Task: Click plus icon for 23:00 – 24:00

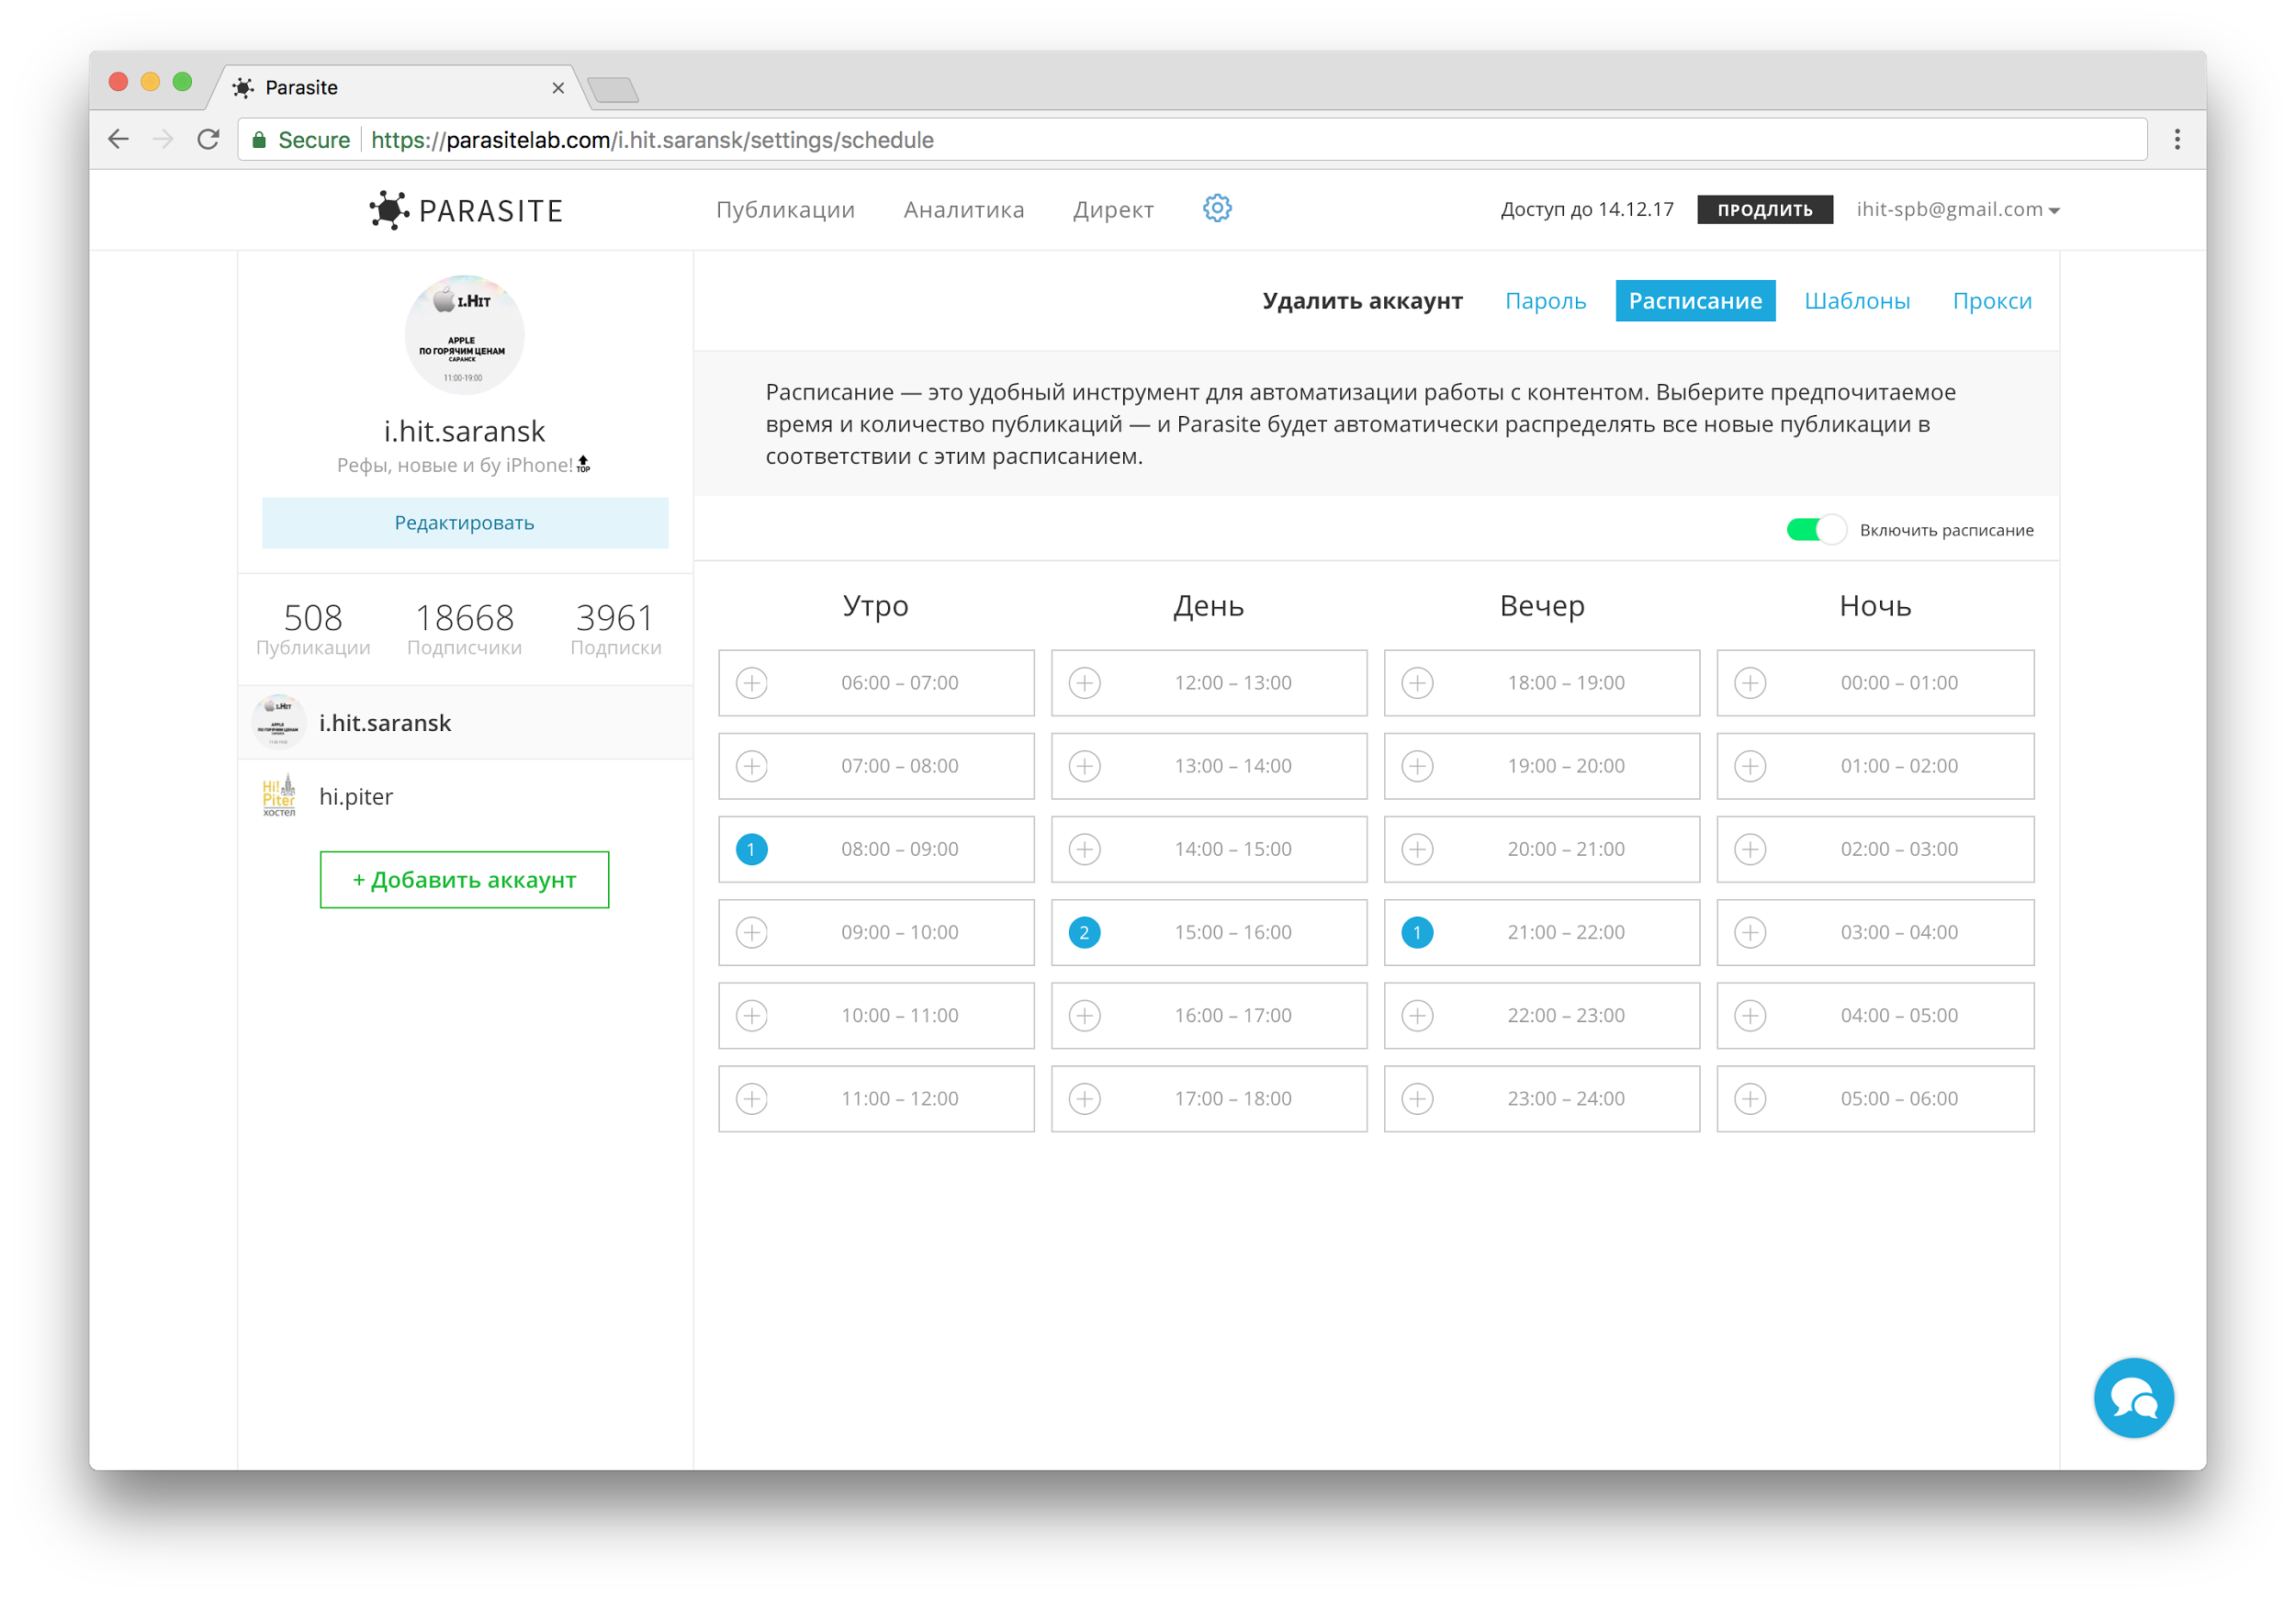Action: (1417, 1099)
